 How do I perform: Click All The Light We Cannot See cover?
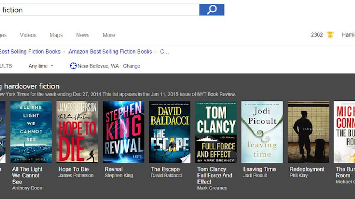[x=31, y=132]
